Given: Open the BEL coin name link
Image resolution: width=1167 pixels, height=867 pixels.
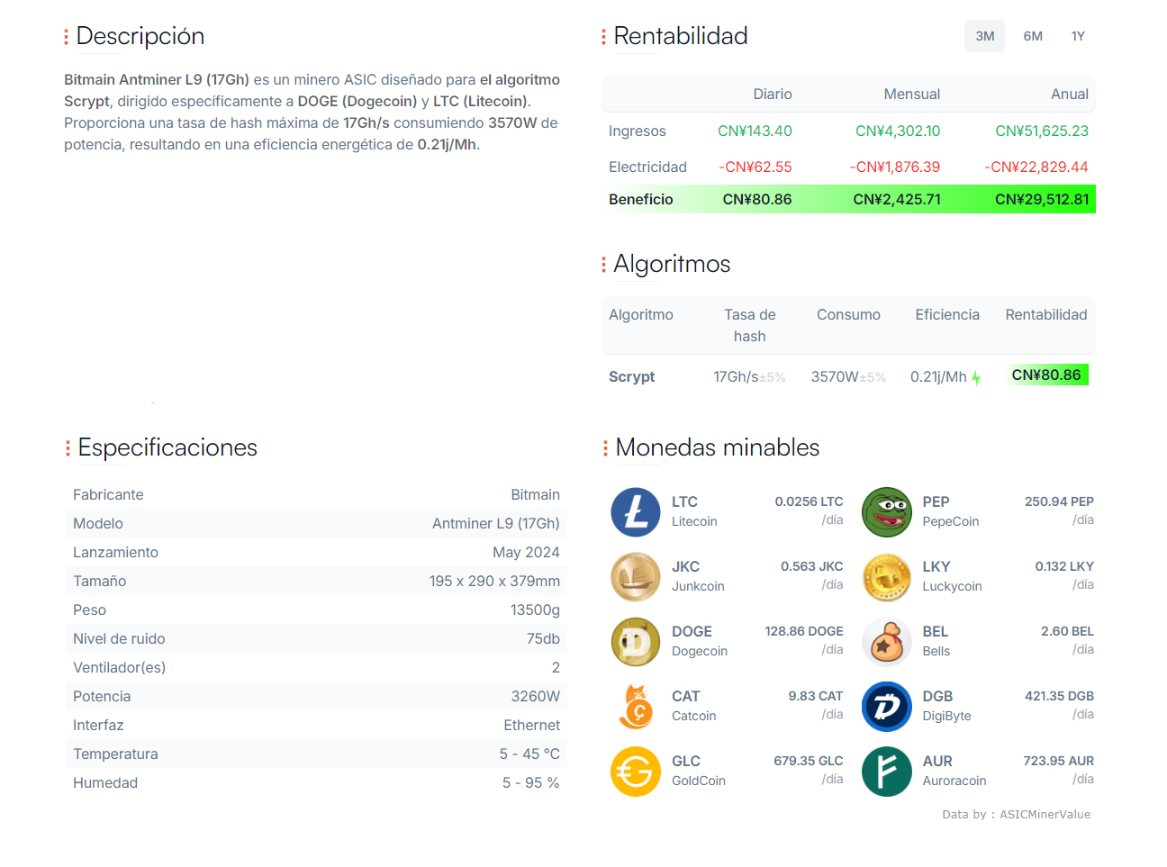Looking at the screenshot, I should [x=935, y=631].
